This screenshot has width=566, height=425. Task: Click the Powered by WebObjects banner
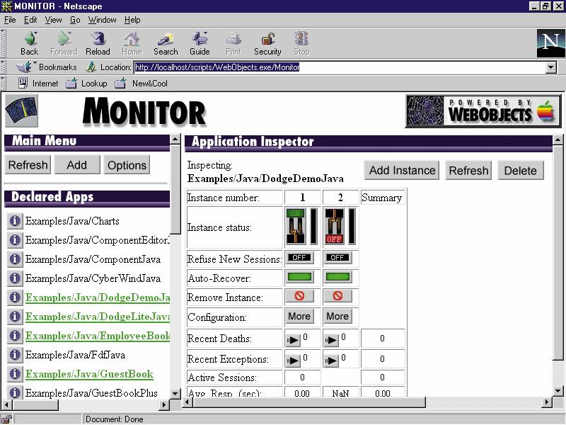[483, 111]
